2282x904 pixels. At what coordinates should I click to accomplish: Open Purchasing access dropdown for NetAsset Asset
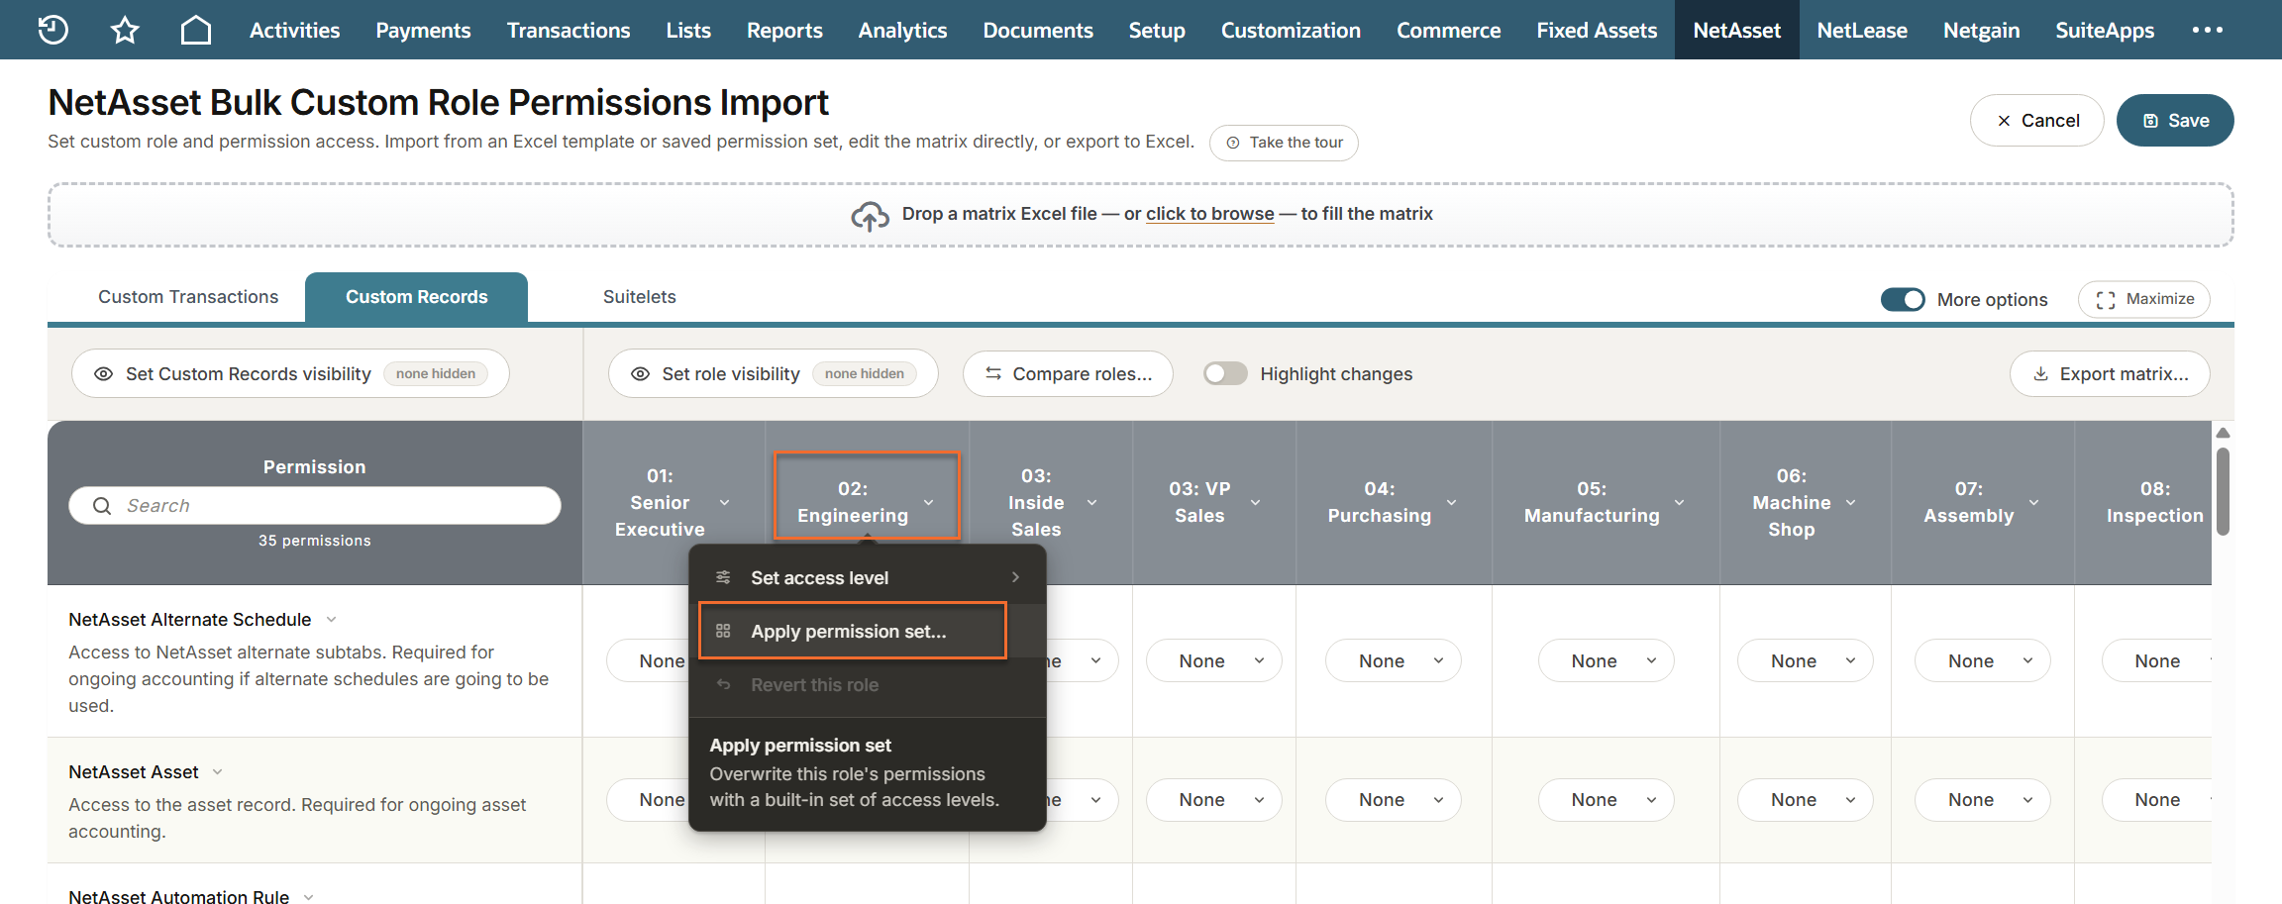click(1394, 799)
